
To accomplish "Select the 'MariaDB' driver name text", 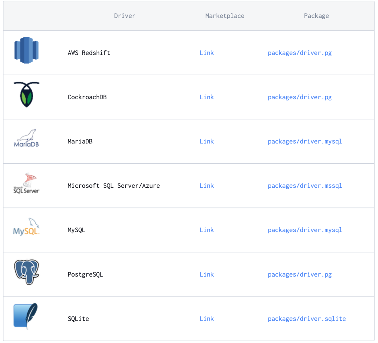I will (x=80, y=141).
